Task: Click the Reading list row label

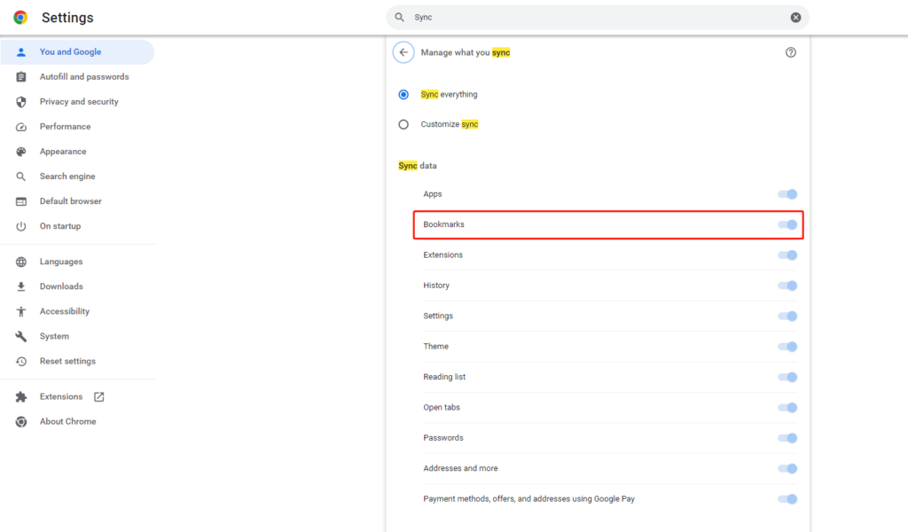Action: (x=444, y=377)
